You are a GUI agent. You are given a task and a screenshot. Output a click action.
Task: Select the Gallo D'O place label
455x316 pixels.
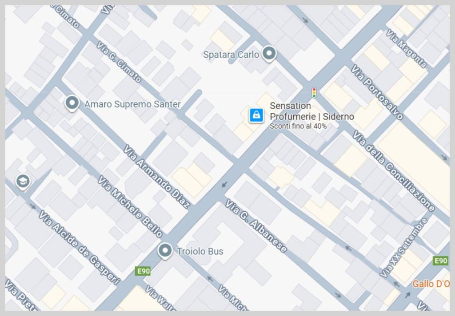pos(431,284)
